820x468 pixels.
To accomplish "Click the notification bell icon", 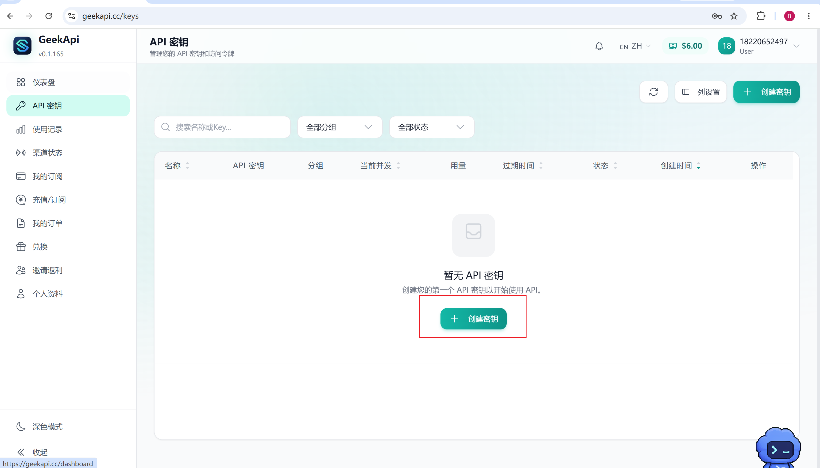I will (x=599, y=46).
